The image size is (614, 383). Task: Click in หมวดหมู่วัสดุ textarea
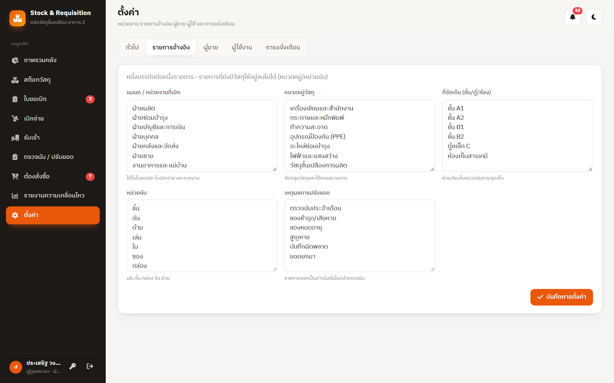click(x=360, y=136)
